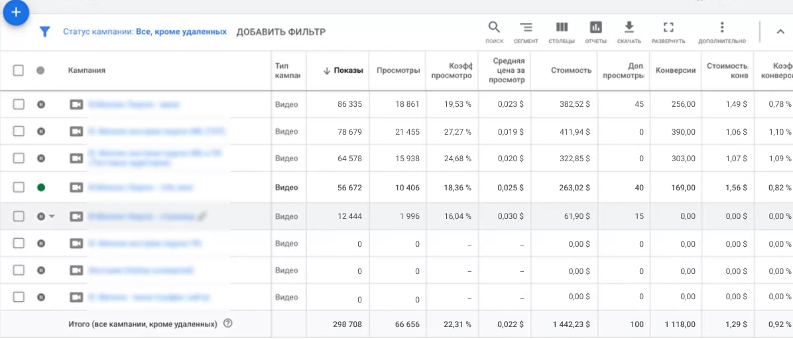Viewport: 793px width, 339px height.
Task: Click the total impressions 298 708
Action: (x=347, y=324)
